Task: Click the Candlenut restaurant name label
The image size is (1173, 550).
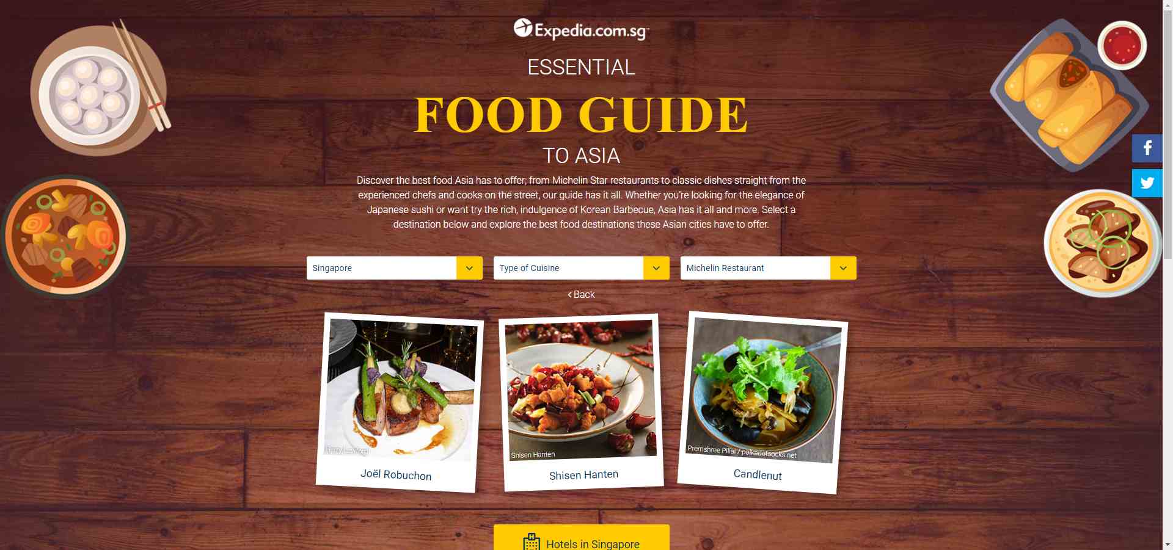Action: (x=758, y=474)
